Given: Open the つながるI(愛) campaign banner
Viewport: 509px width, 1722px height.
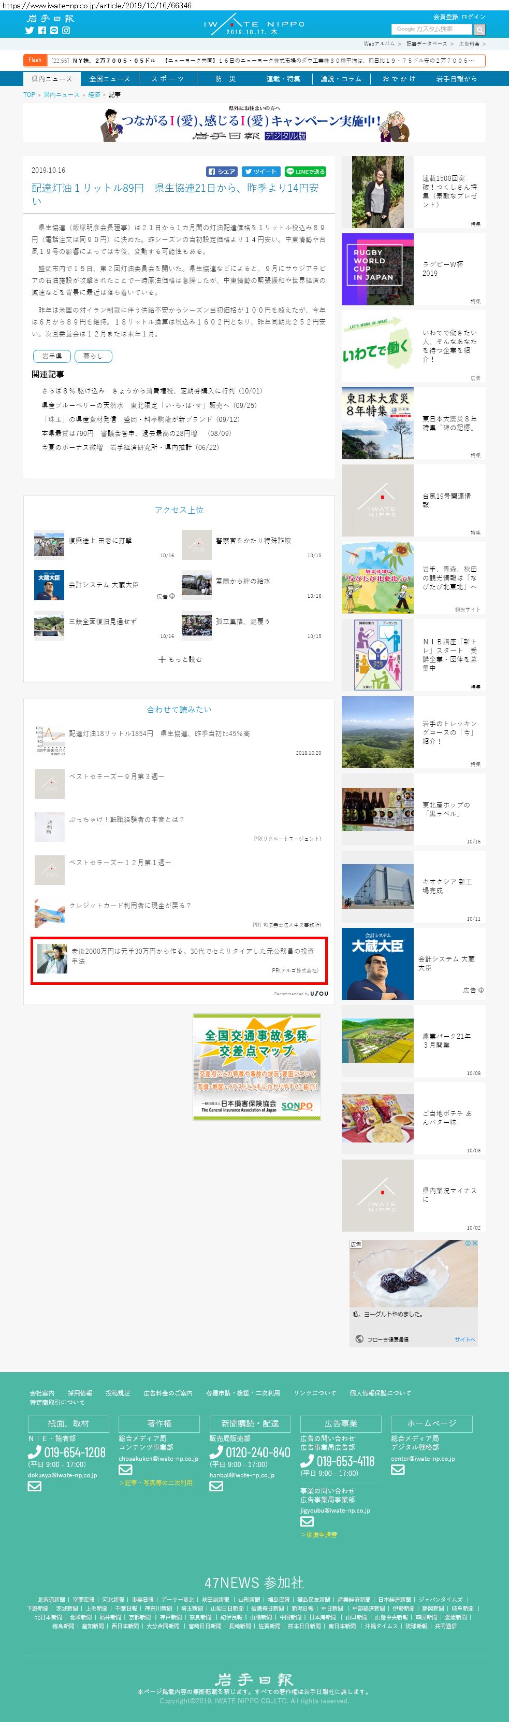Looking at the screenshot, I should click(x=255, y=122).
